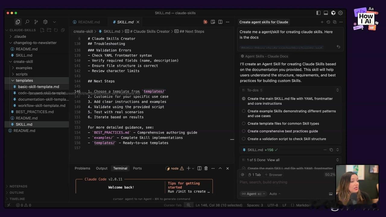This screenshot has width=386, height=217.
Task: Open editor More Actions menu
Action: click(x=228, y=22)
